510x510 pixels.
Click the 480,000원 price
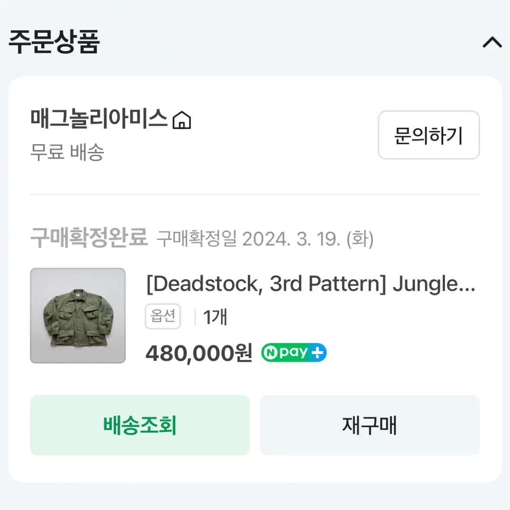tap(199, 353)
